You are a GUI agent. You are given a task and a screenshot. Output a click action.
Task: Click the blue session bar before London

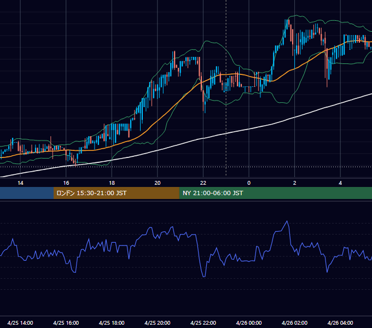pyautogui.click(x=27, y=193)
